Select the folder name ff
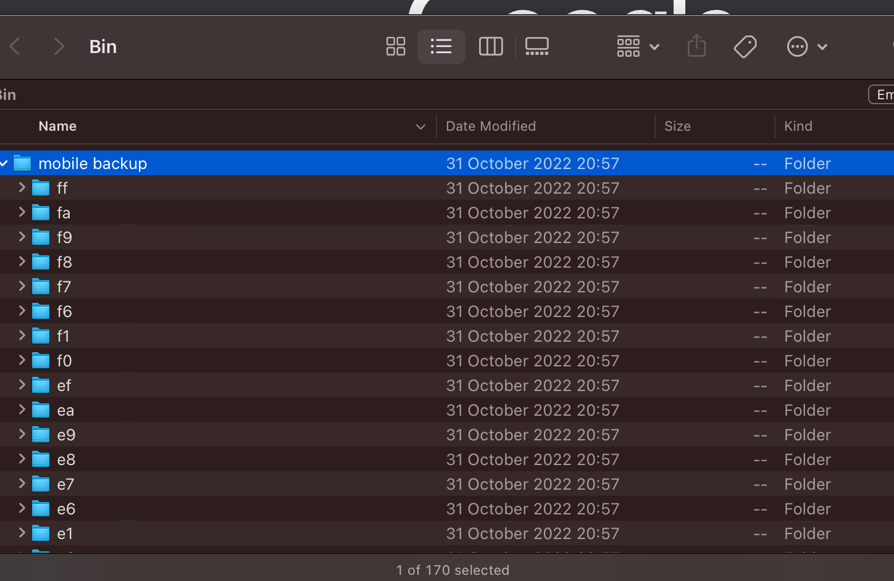This screenshot has width=894, height=581. pyautogui.click(x=62, y=188)
